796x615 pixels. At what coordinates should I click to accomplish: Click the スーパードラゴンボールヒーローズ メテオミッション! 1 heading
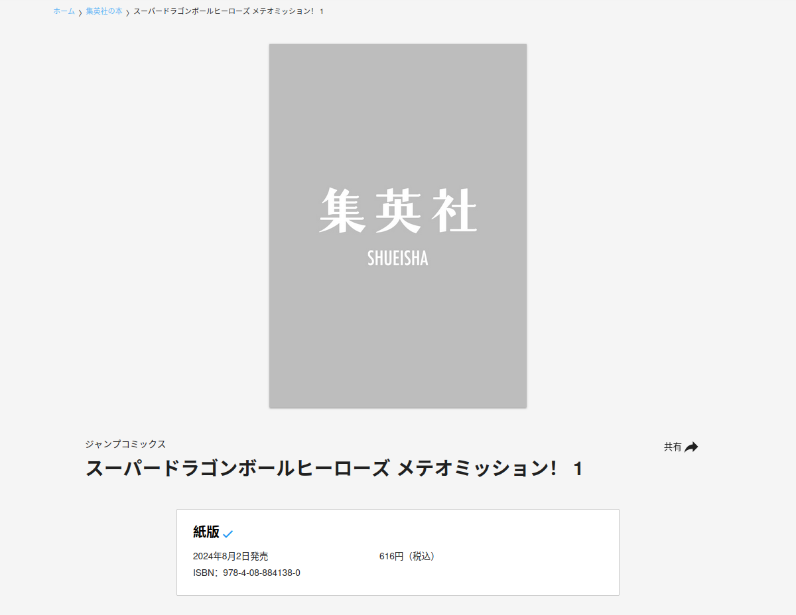pyautogui.click(x=334, y=469)
